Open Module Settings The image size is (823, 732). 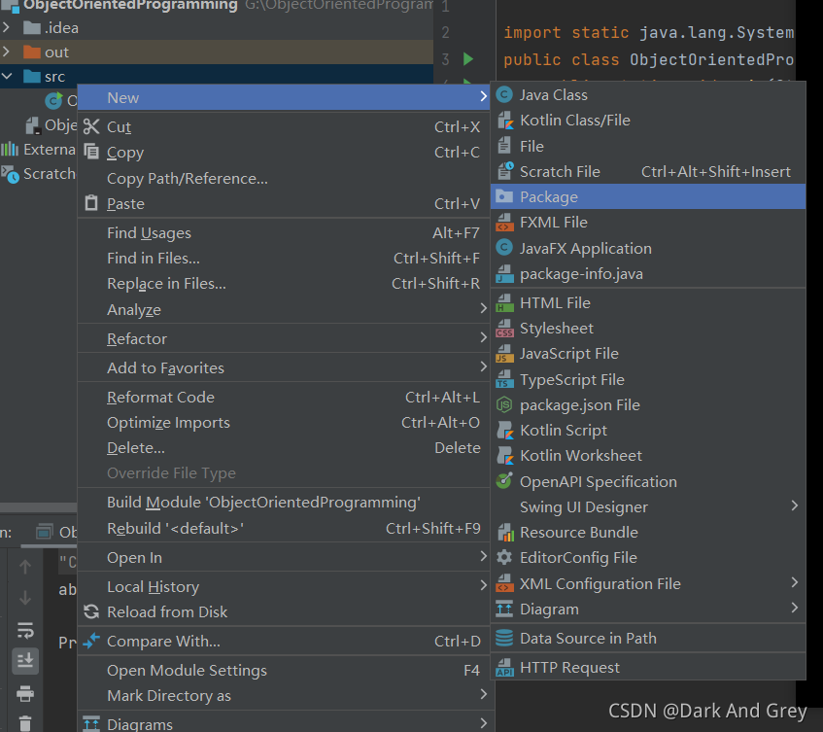284,671
